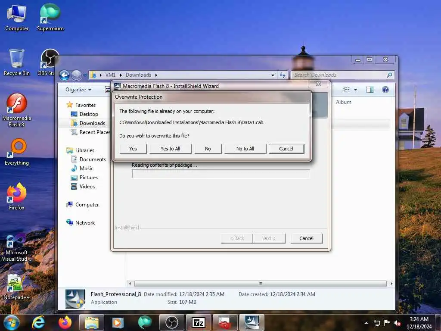The height and width of the screenshot is (331, 441).
Task: Select the Firefox desktop shortcut
Action: (17, 197)
